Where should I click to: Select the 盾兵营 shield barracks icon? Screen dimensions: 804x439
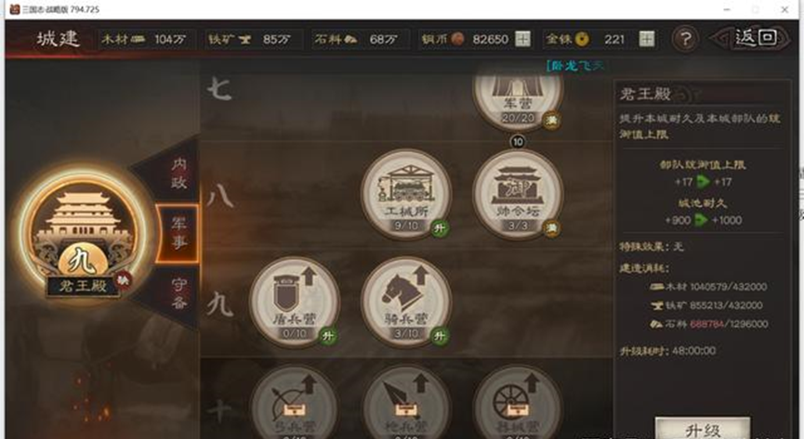[295, 303]
